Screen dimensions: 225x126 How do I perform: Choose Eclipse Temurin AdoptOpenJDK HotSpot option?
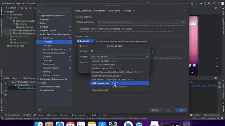(120, 72)
